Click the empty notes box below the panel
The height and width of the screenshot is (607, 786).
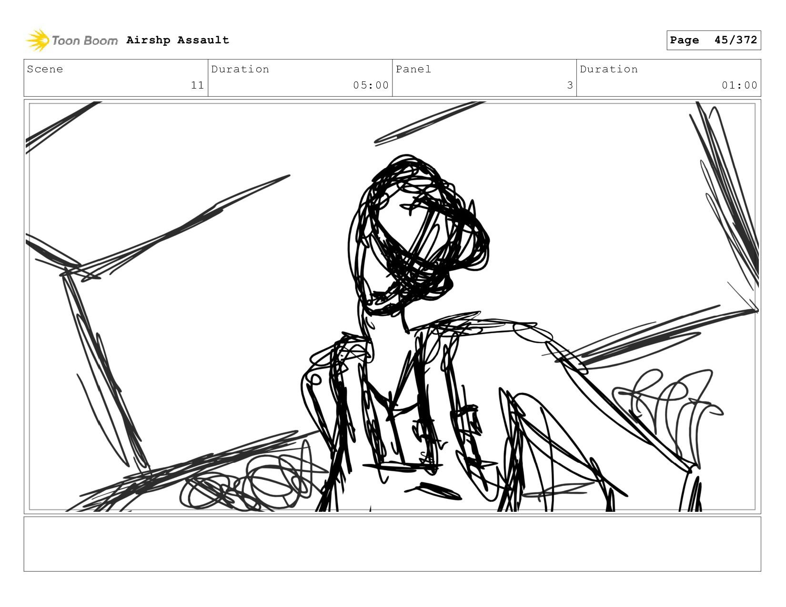pyautogui.click(x=393, y=544)
